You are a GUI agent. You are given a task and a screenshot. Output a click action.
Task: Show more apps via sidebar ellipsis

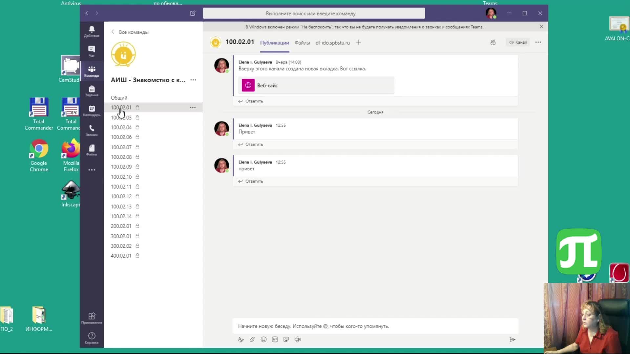tap(92, 170)
